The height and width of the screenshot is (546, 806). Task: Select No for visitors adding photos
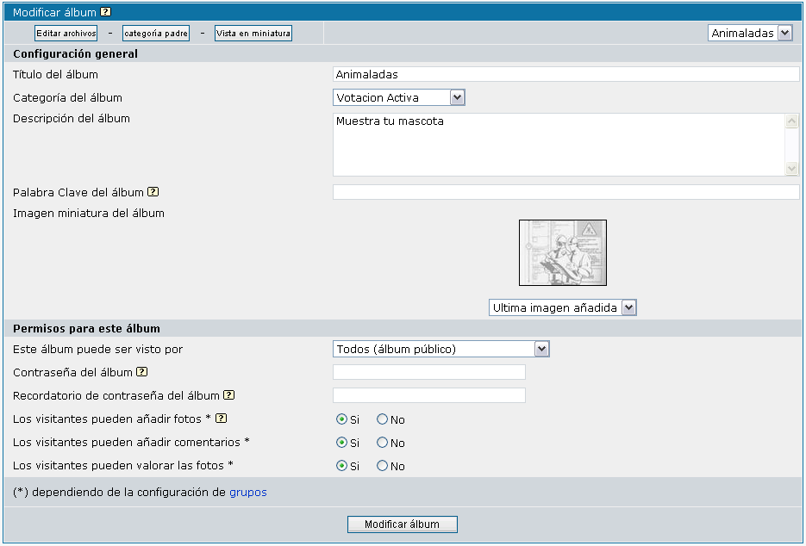pos(383,419)
